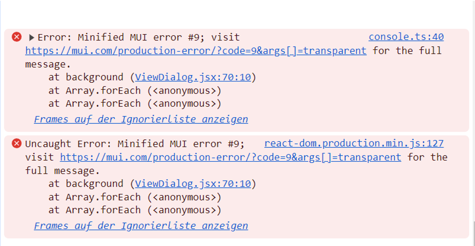Screen dimensions: 475x246
Task: Open ViewDialog.jsx:70:10 in the Uncaught Error's stack
Action: point(193,184)
